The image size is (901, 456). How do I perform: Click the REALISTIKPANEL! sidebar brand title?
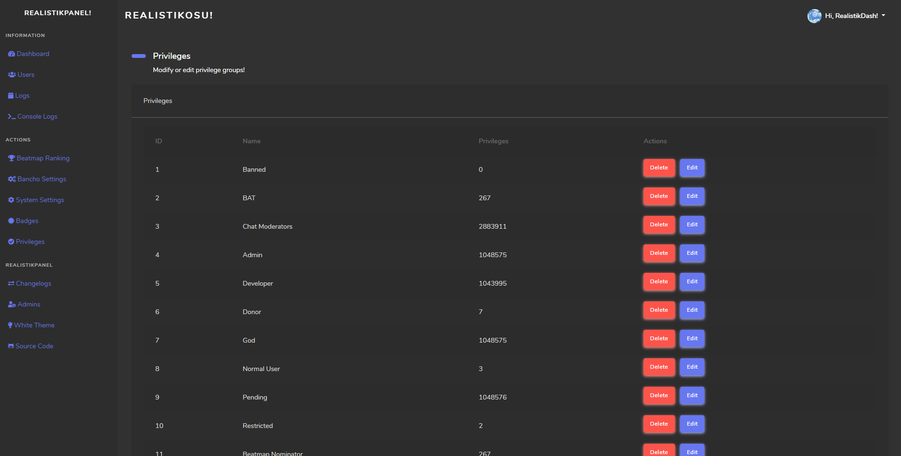pyautogui.click(x=58, y=13)
